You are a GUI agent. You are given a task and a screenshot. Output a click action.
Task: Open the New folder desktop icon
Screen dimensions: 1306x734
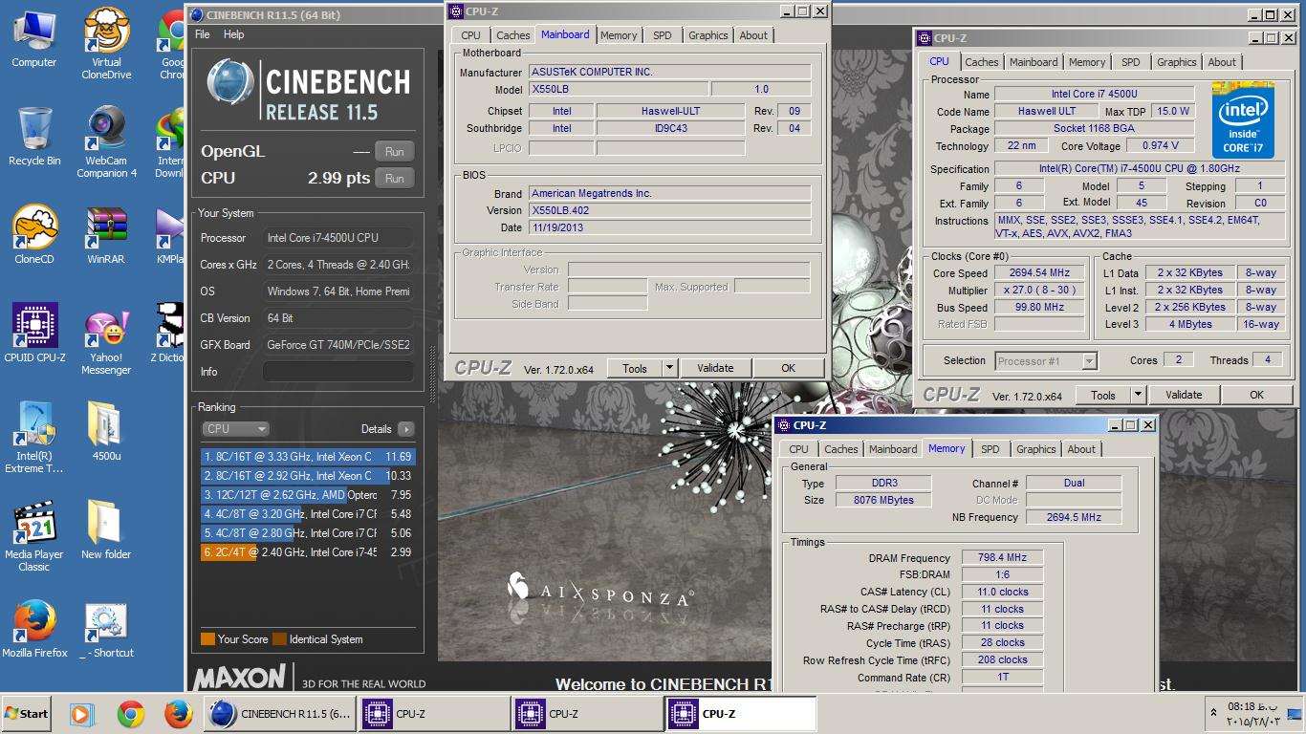tap(106, 530)
